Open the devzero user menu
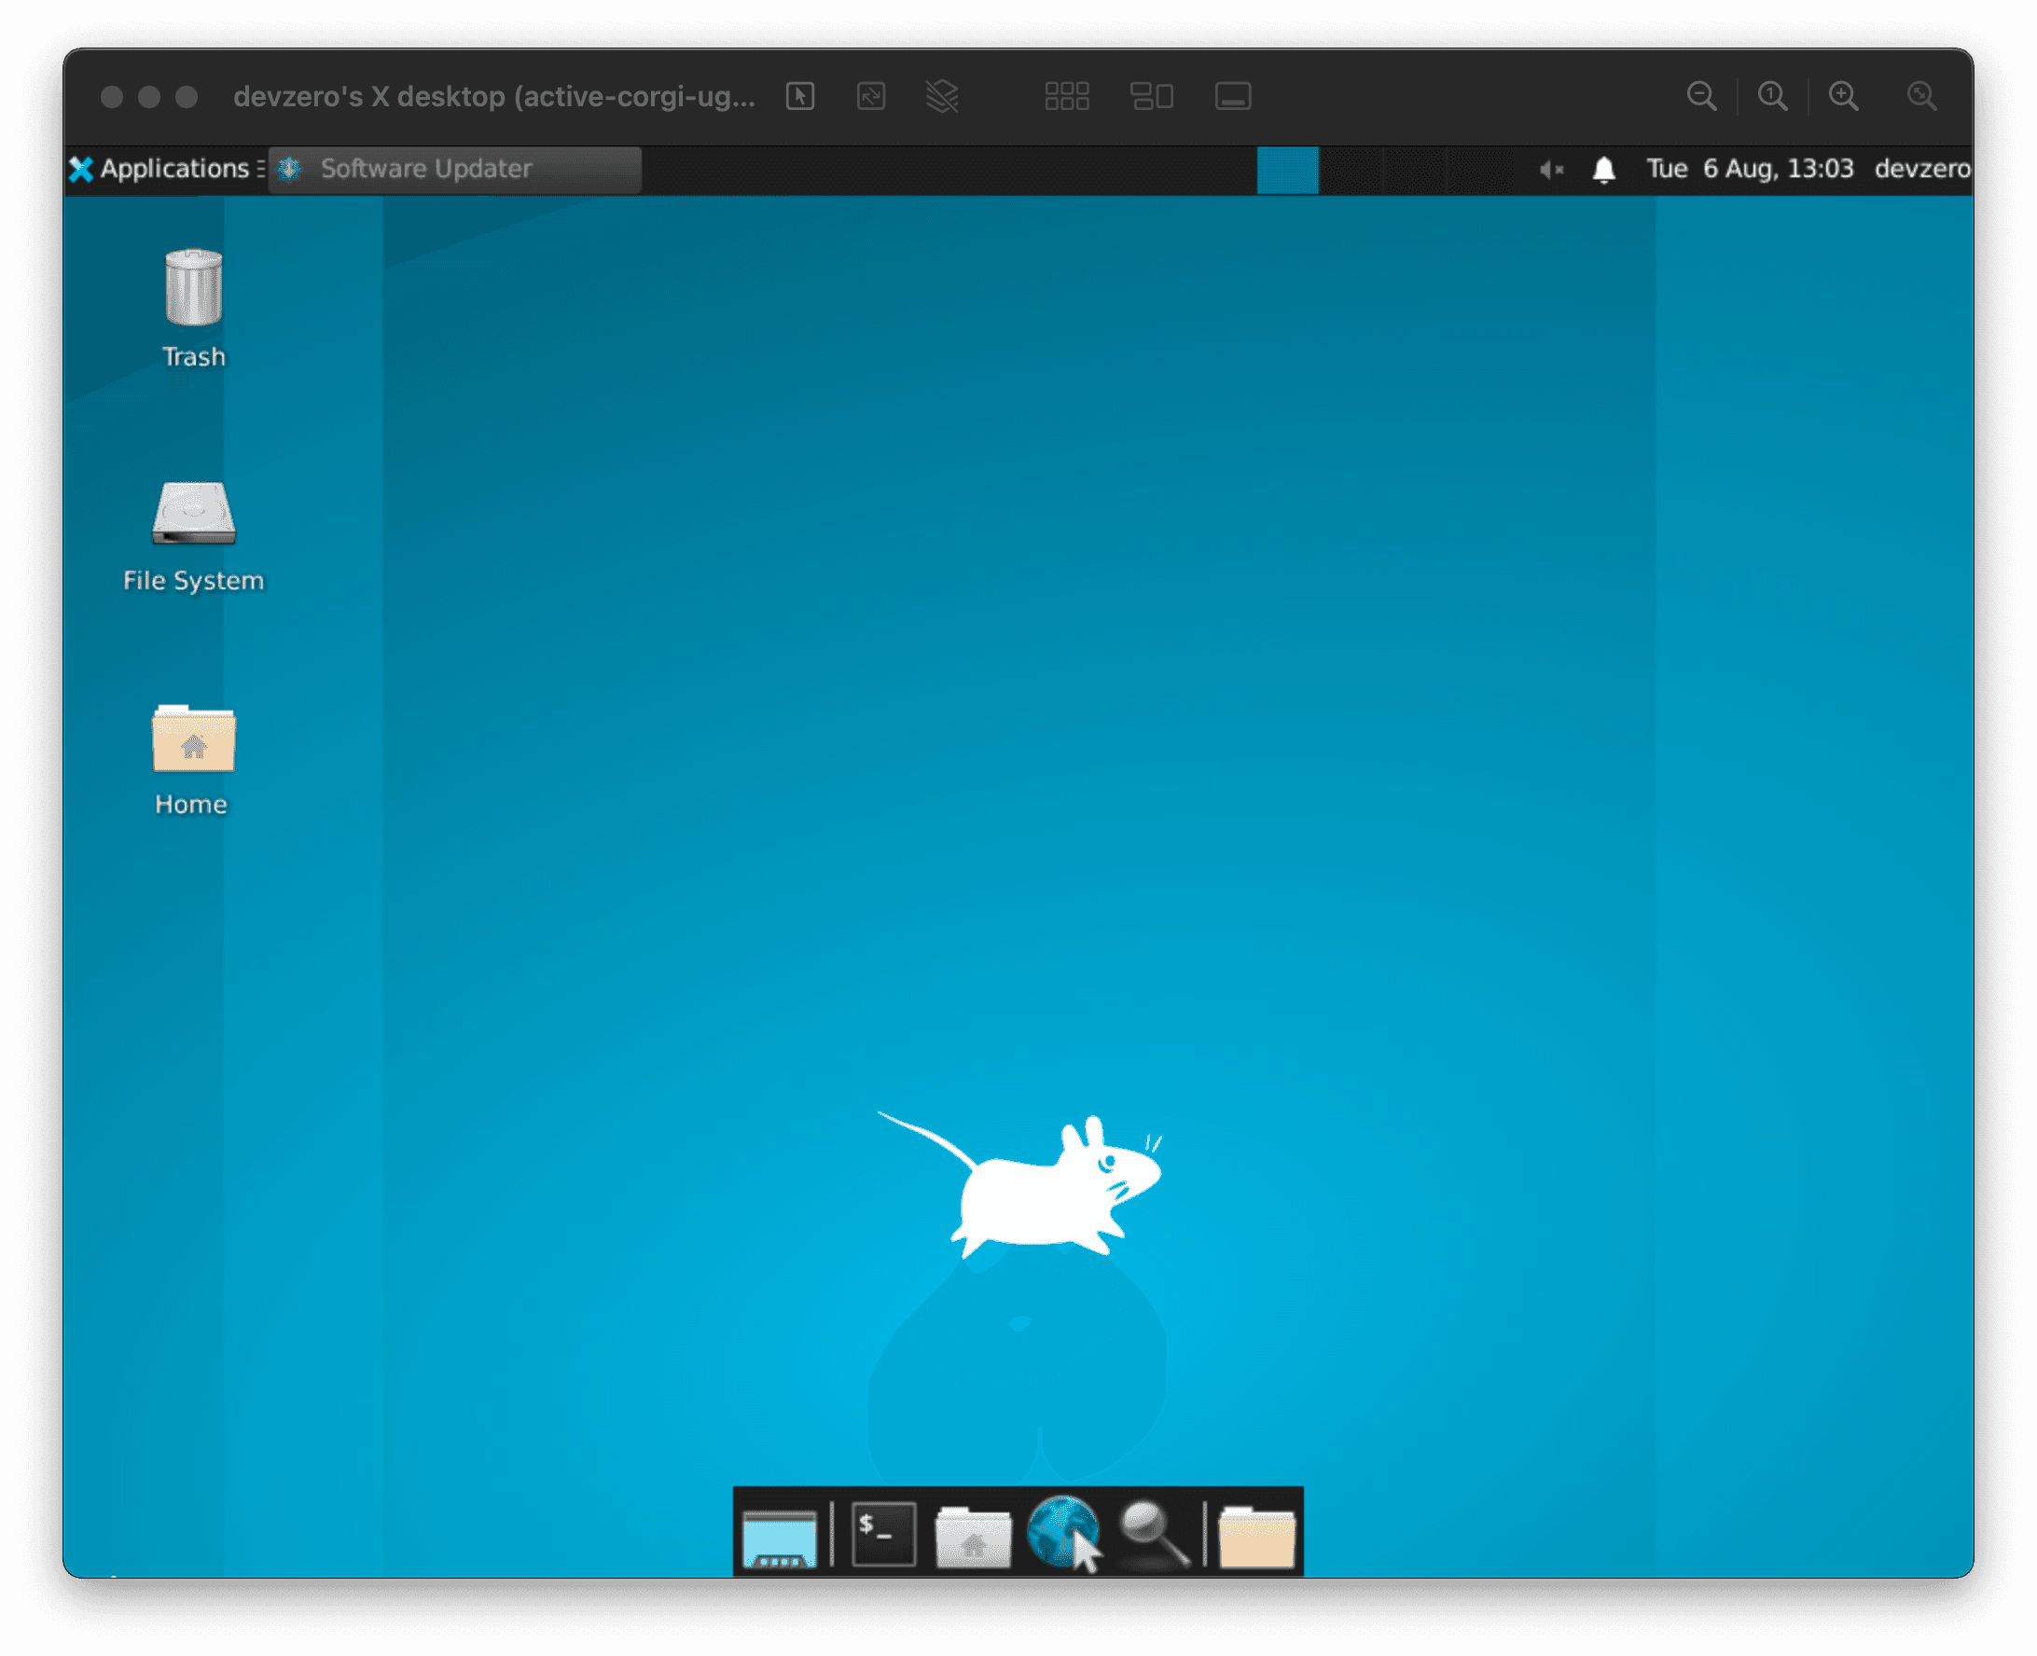Screen dimensions: 2037x1656 (1921, 169)
